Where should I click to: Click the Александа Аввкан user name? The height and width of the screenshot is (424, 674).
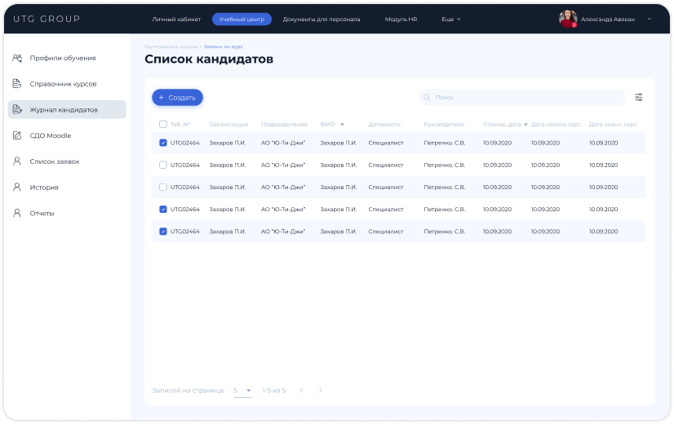(x=607, y=20)
